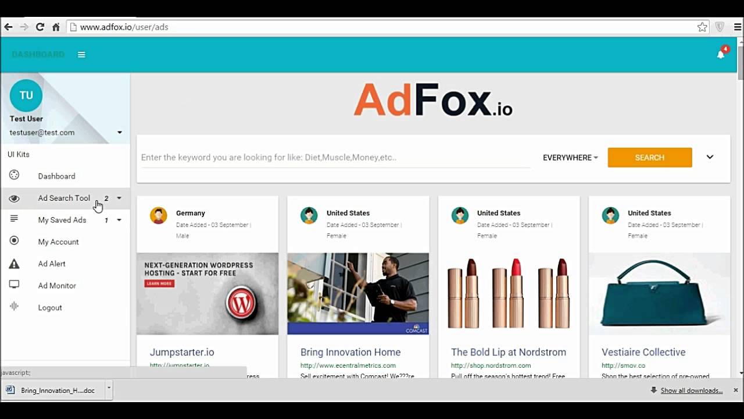The image size is (744, 419).
Task: Click the Logout waveform icon
Action: point(15,307)
